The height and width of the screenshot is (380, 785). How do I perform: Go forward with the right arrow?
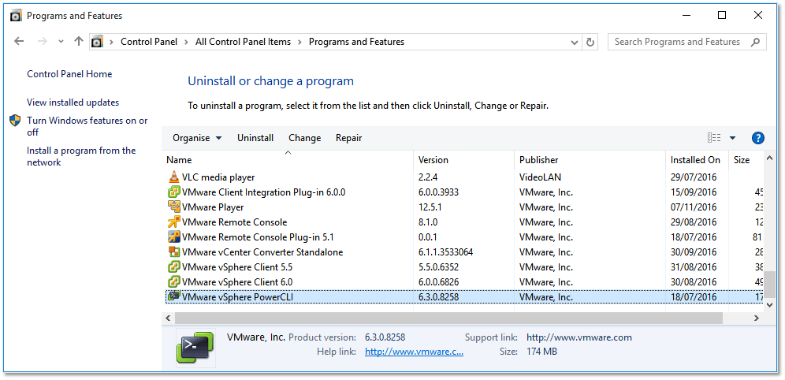pyautogui.click(x=42, y=42)
